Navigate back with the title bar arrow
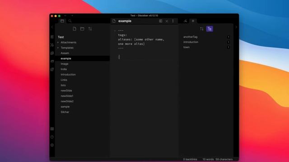Image resolution: width=289 pixels, height=162 pixels. click(x=65, y=16)
